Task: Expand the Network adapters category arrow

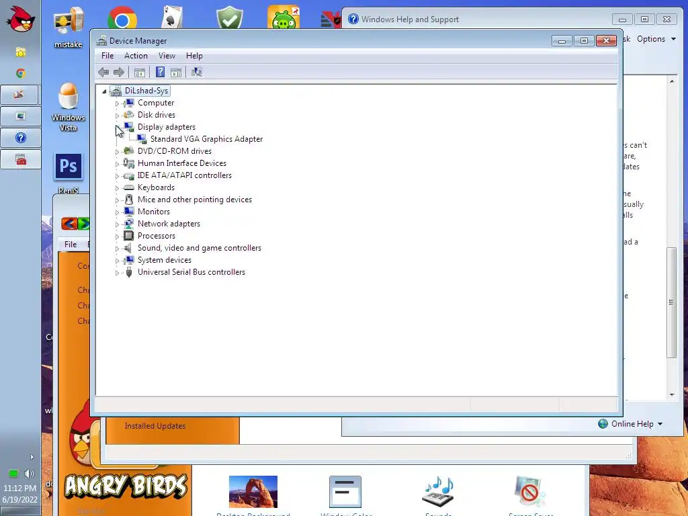Action: pos(117,224)
